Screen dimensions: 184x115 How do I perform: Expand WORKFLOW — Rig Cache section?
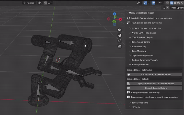click(130, 33)
